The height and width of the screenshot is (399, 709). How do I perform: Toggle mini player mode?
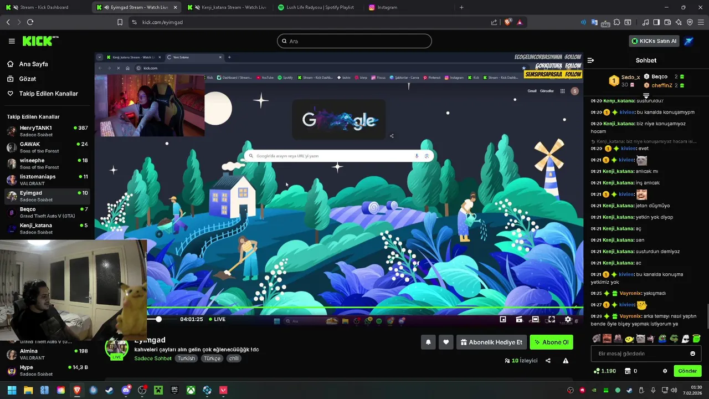pyautogui.click(x=503, y=319)
